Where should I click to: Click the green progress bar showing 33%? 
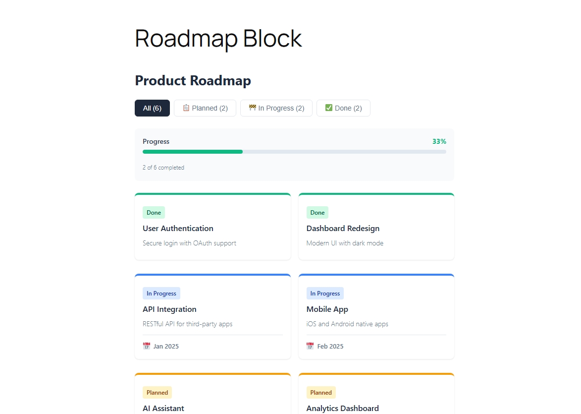(192, 152)
